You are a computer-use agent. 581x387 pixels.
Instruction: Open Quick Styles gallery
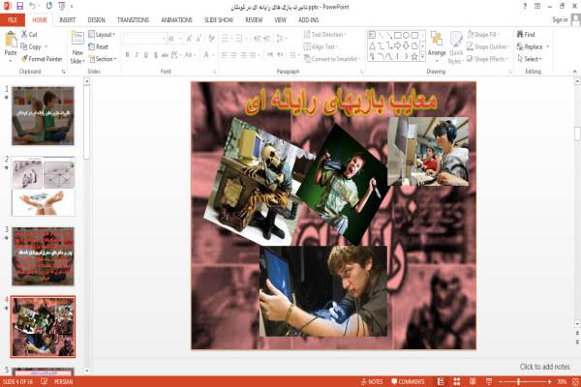[456, 47]
